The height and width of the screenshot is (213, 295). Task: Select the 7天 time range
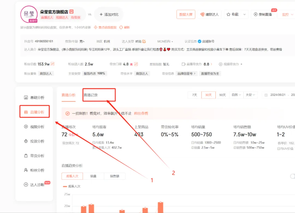pyautogui.click(x=194, y=95)
